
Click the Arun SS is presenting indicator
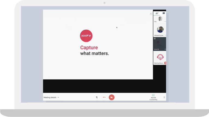(153, 97)
